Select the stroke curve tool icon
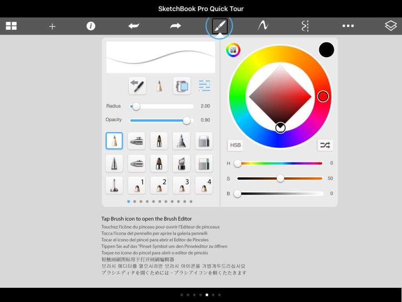Screen dimensions: 402x302 263,26
